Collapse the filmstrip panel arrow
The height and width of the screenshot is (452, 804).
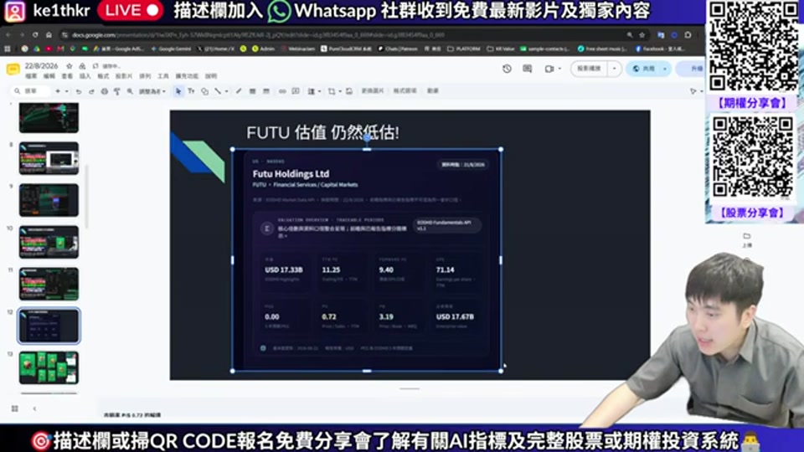[34, 408]
